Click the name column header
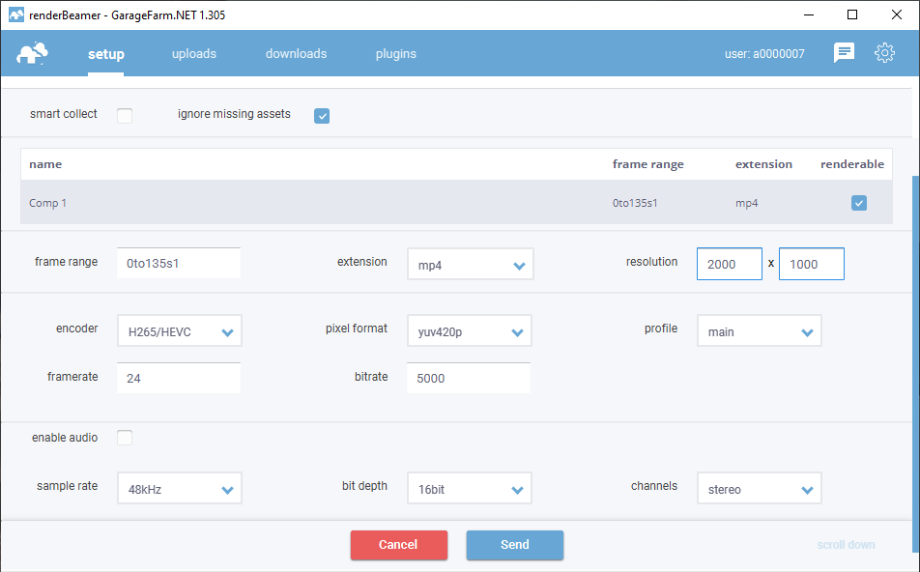The width and height of the screenshot is (920, 572). click(45, 164)
